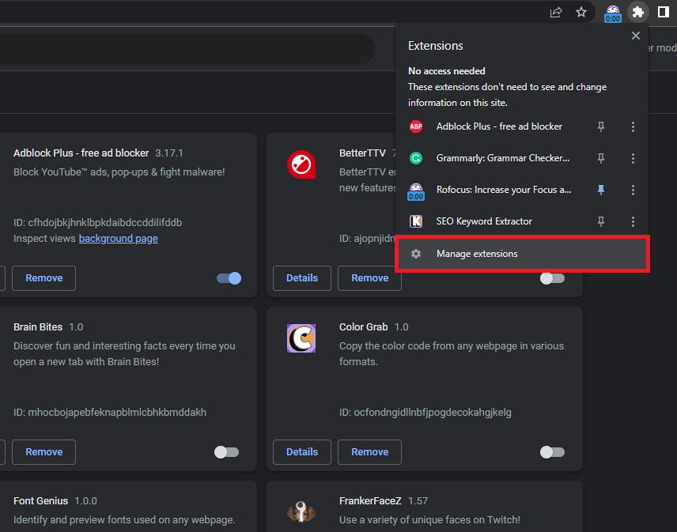Image resolution: width=677 pixels, height=532 pixels.
Task: Click Adblock Plus version 3.17.1
Action: tap(169, 153)
